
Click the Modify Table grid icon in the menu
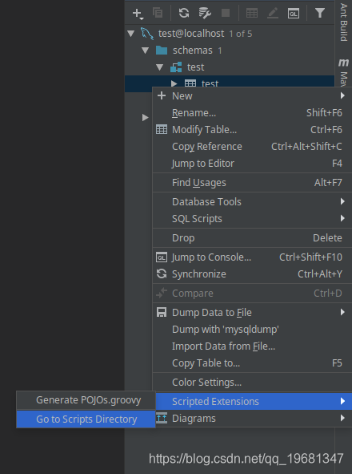click(x=162, y=130)
